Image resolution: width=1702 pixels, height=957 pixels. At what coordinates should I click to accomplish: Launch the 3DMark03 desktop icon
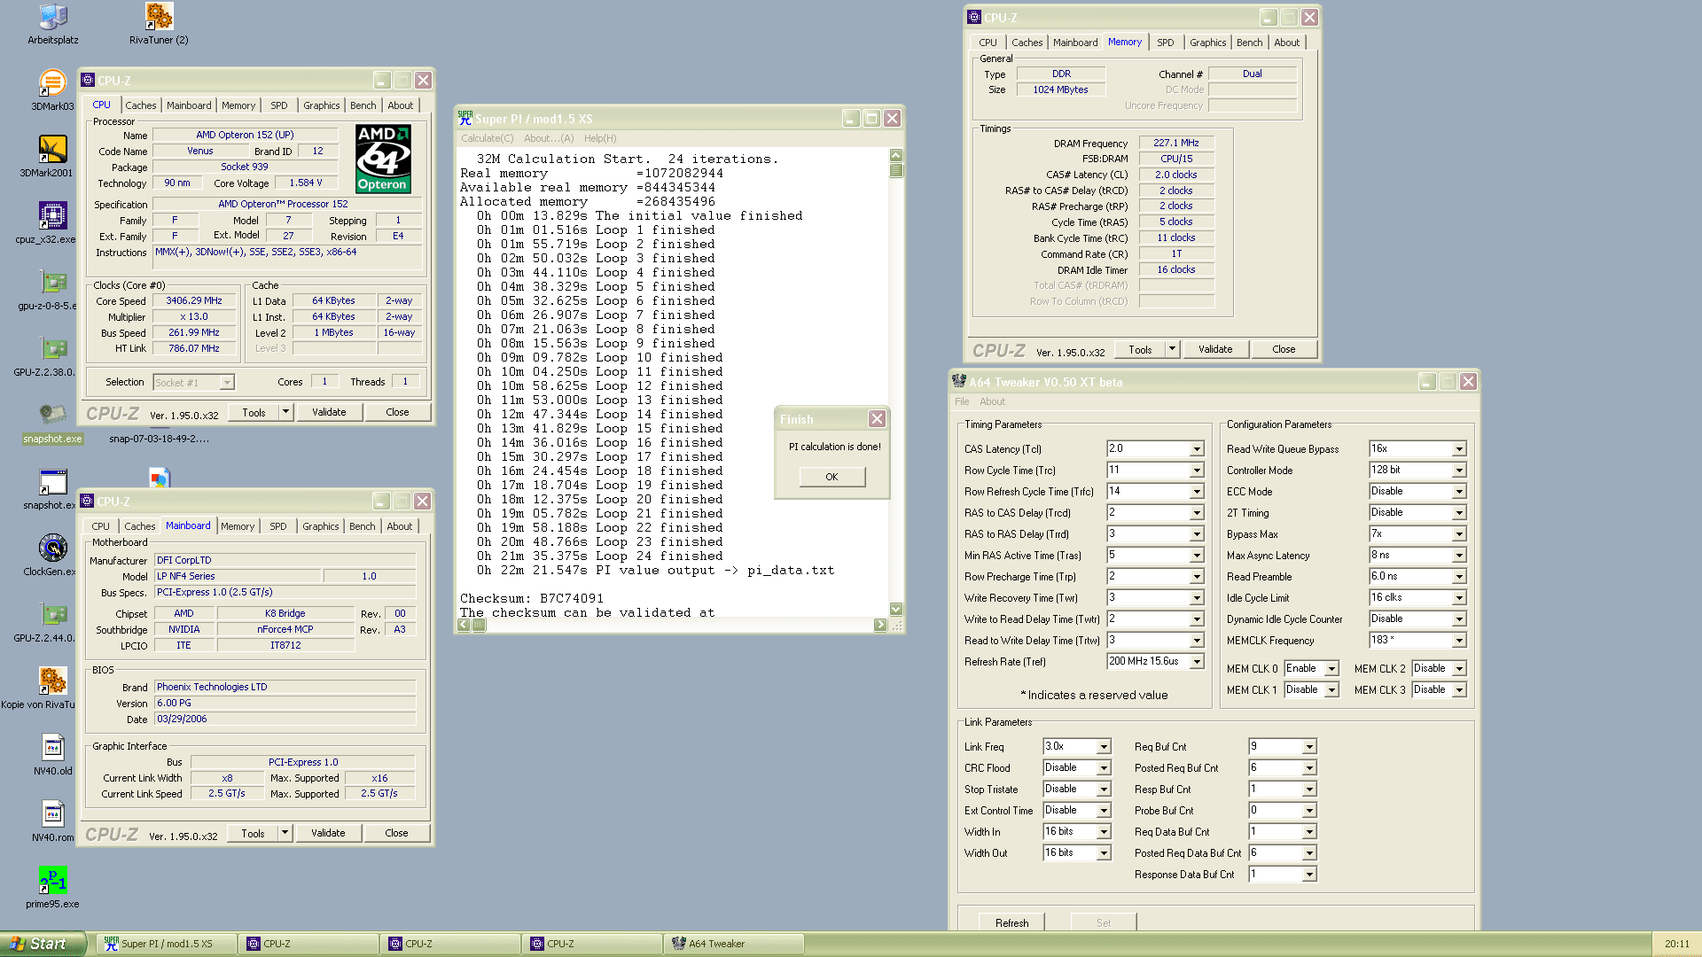[x=52, y=90]
